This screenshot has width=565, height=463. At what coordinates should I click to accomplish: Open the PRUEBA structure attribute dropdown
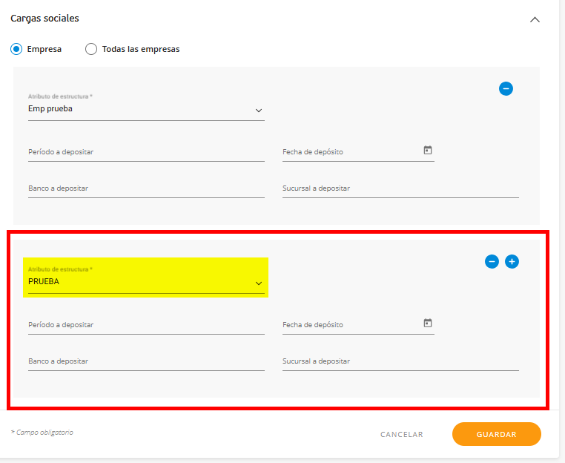point(146,283)
